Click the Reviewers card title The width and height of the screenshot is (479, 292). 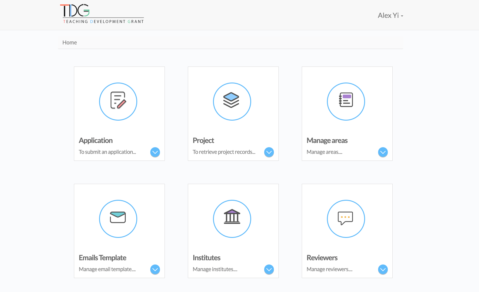coord(322,258)
